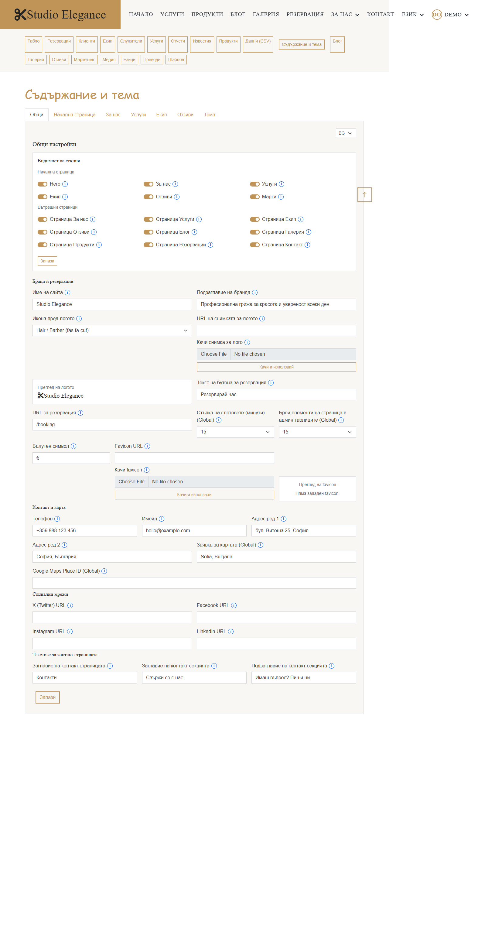478x949 pixels.
Task: Click info icon next to Качи favicon
Action: click(147, 470)
